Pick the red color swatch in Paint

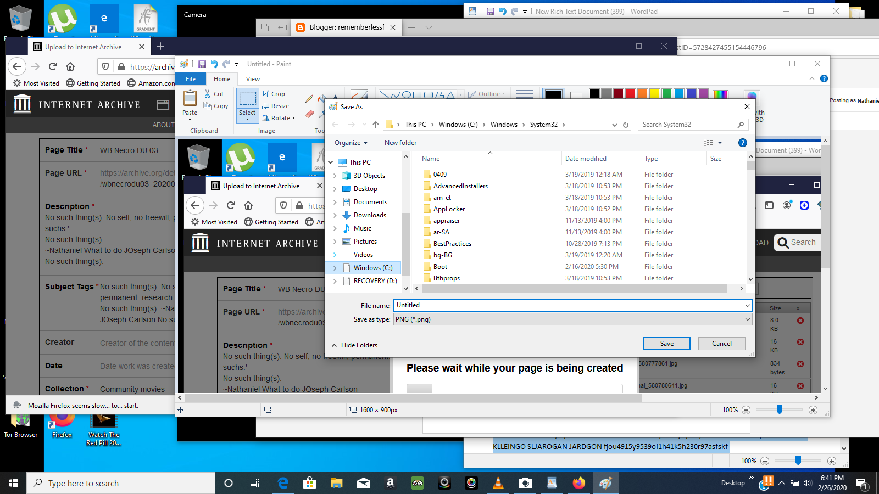tap(631, 94)
